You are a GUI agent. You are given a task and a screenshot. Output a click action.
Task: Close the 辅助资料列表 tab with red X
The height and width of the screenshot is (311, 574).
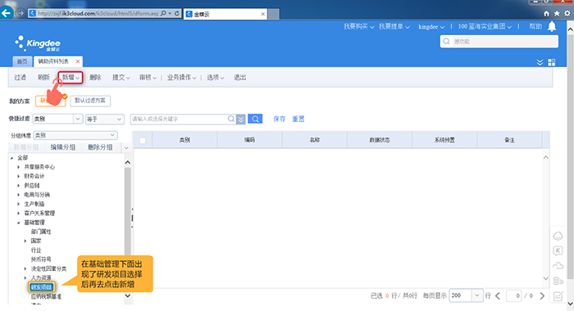tap(78, 61)
